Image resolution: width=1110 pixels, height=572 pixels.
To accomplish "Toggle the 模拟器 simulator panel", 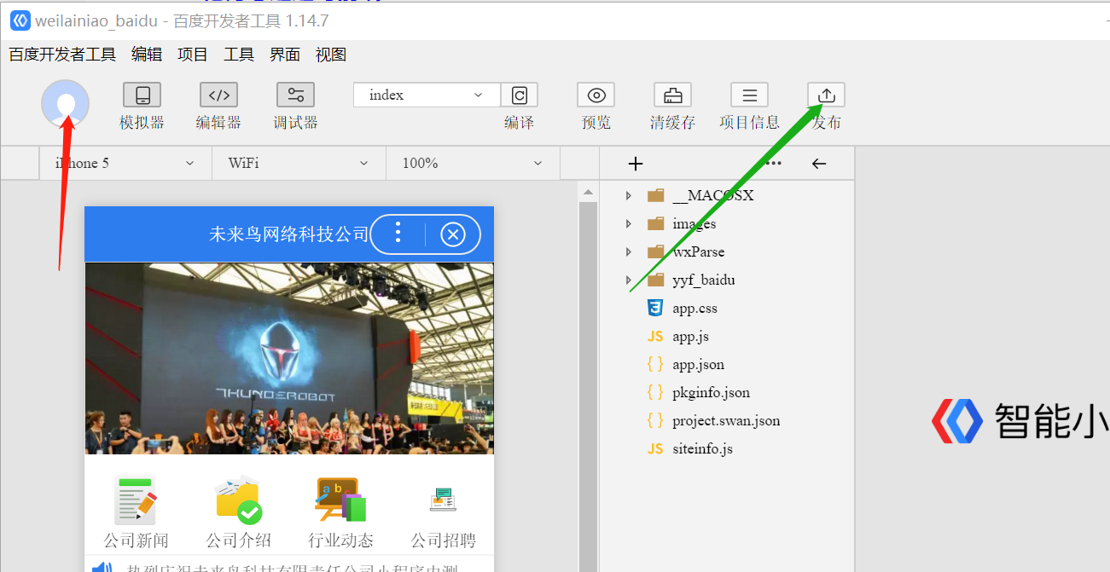I will point(142,95).
